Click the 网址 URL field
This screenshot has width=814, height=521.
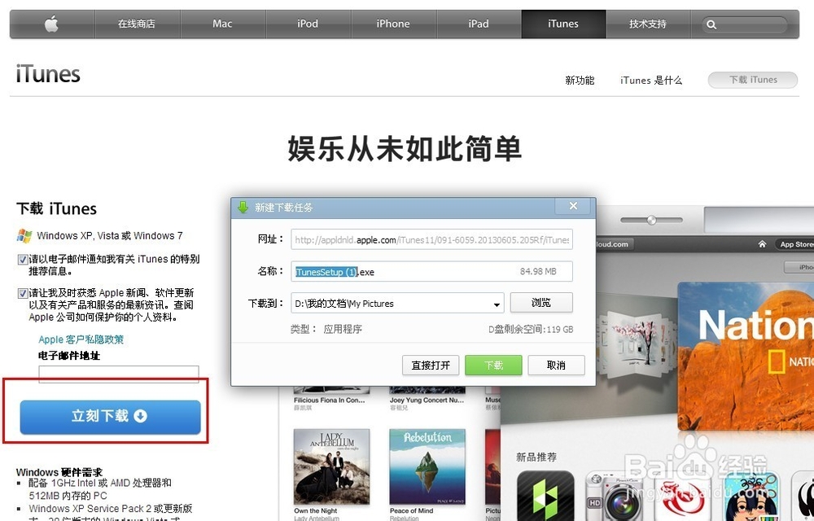pyautogui.click(x=431, y=240)
